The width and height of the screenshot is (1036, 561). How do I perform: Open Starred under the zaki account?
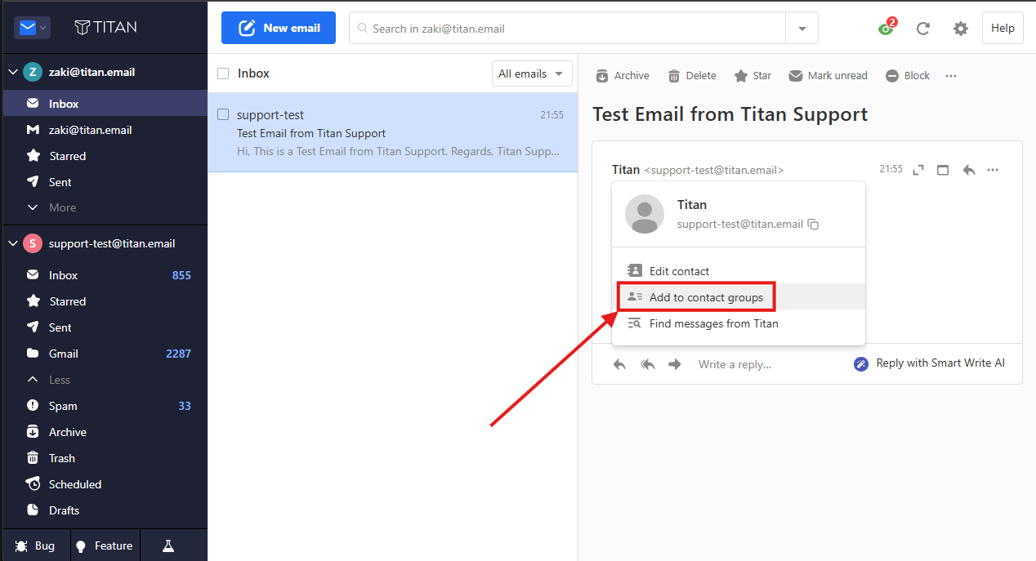coord(104,156)
